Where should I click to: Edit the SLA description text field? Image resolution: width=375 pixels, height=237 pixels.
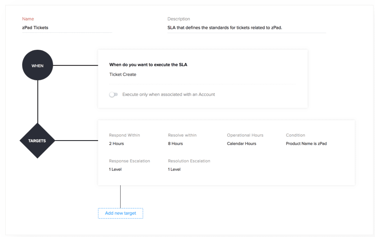246,28
